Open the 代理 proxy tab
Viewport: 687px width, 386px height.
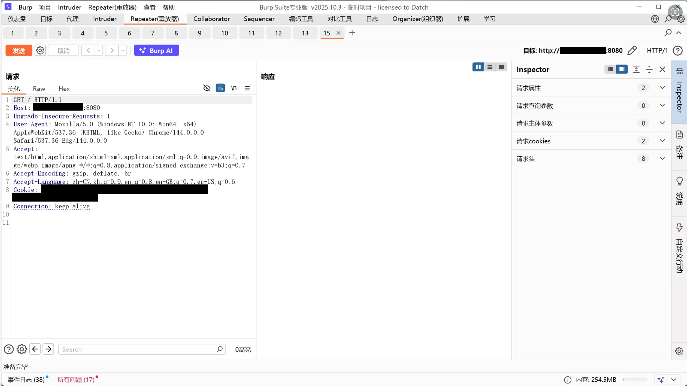click(73, 19)
